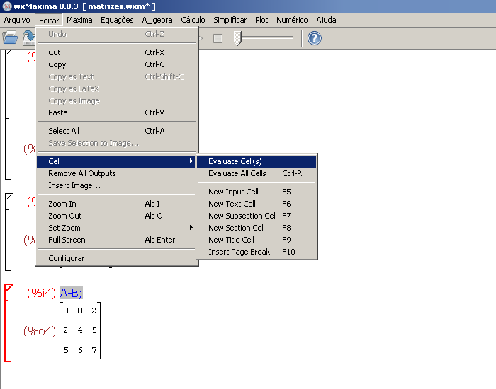Open the Maxima menu
This screenshot has height=389, width=496.
coord(79,20)
